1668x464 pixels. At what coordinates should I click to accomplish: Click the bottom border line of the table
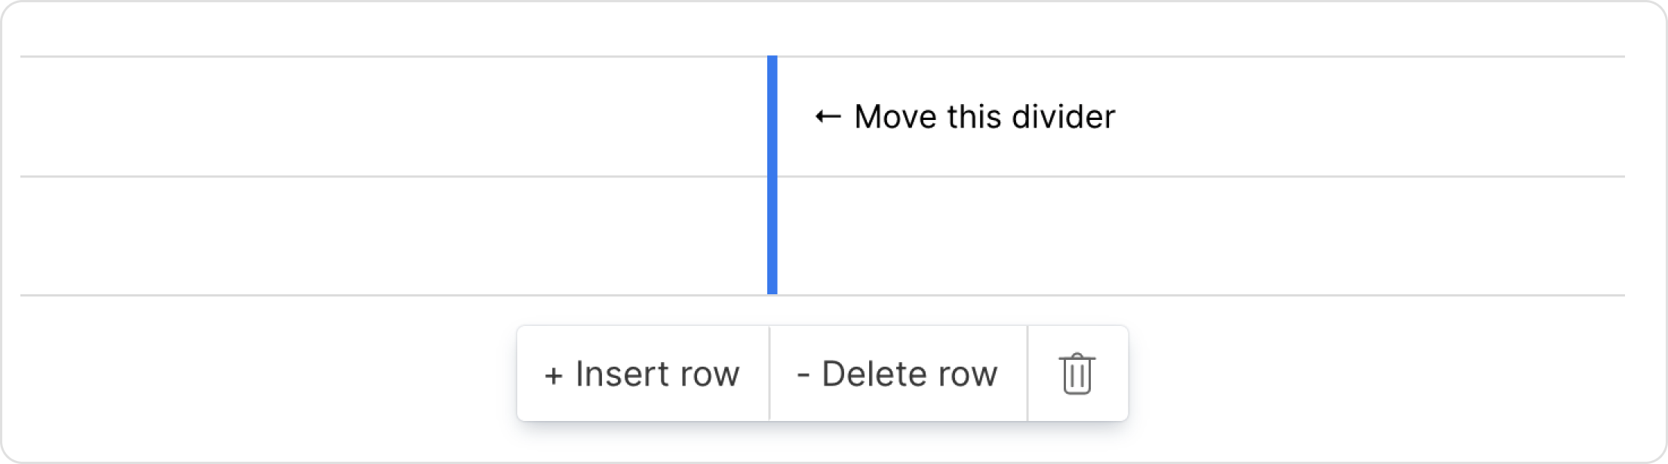392,295
